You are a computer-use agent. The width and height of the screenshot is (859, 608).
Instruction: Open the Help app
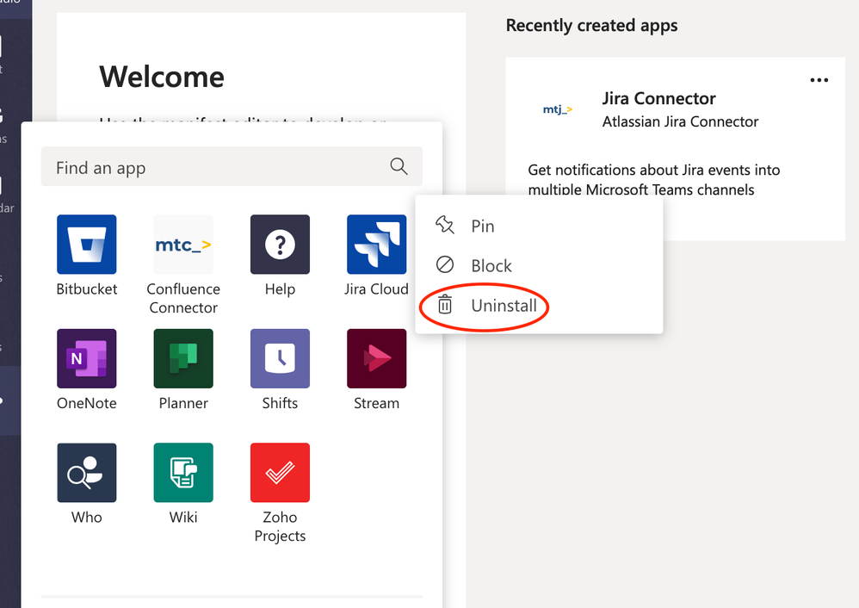click(280, 245)
